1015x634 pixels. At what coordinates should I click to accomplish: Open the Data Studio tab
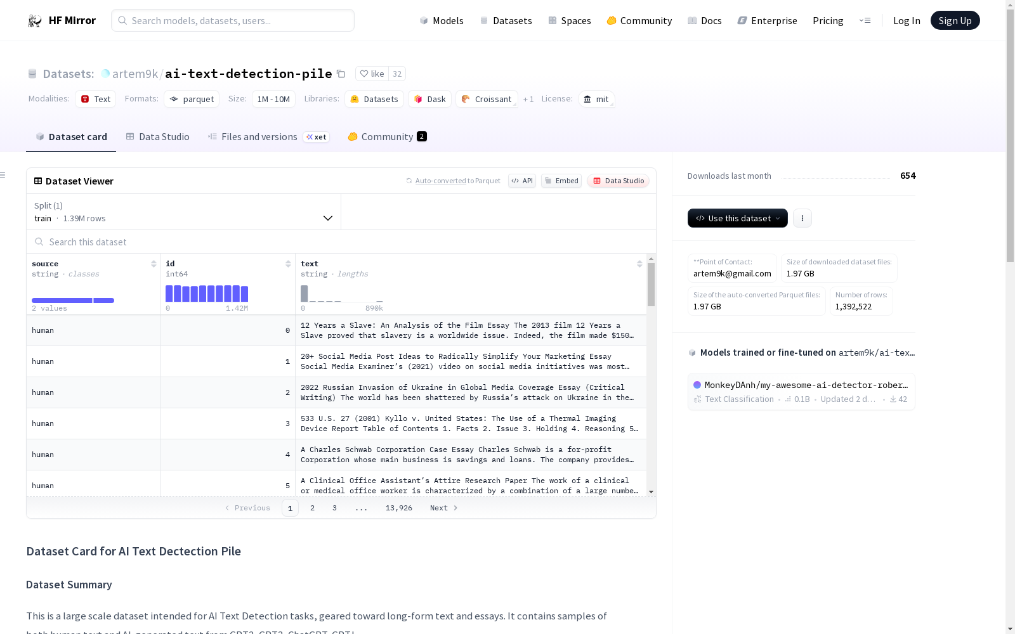[158, 137]
